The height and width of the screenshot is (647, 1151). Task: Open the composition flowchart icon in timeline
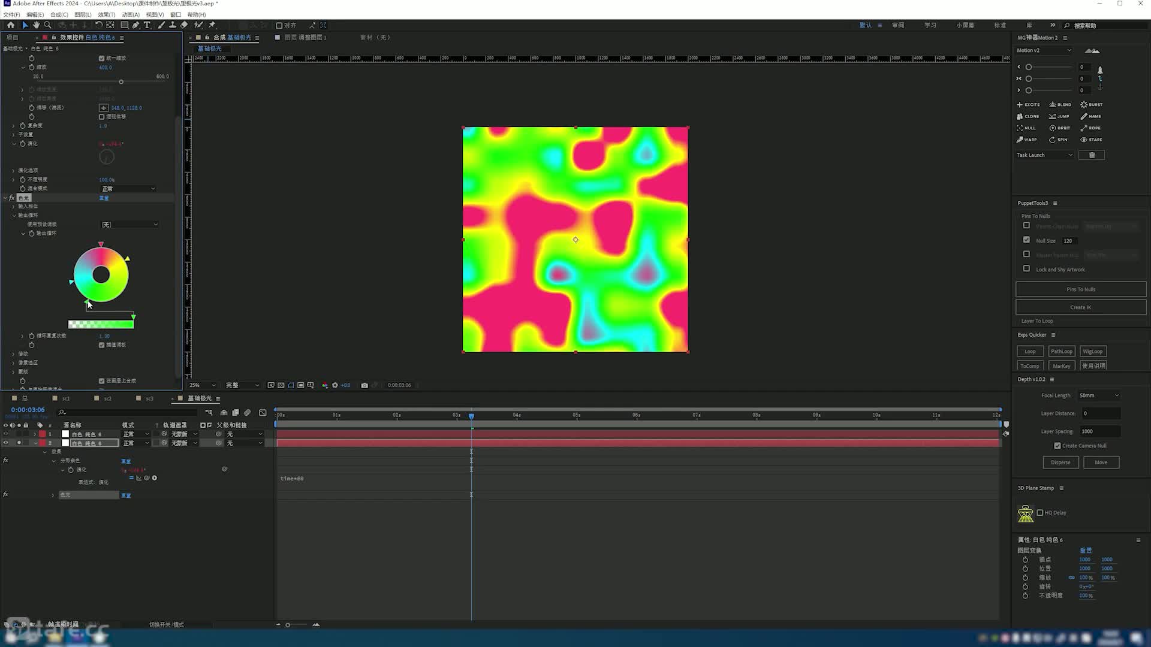coord(209,413)
